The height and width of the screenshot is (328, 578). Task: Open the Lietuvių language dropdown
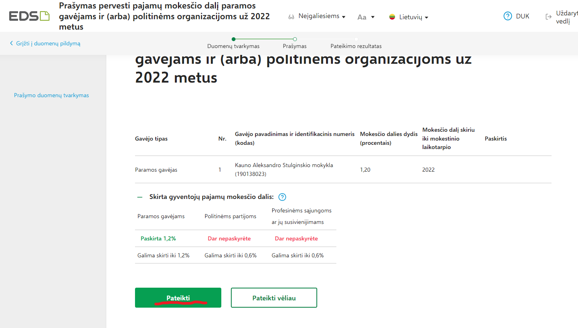(409, 17)
